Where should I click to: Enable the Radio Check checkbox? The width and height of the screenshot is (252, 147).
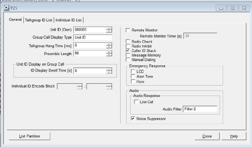pyautogui.click(x=128, y=42)
